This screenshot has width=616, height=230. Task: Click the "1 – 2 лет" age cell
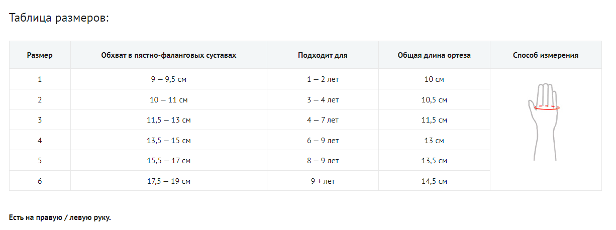click(x=323, y=79)
